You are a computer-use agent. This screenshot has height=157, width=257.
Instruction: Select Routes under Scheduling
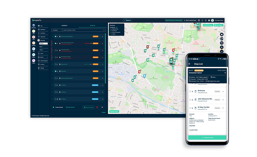41,47
